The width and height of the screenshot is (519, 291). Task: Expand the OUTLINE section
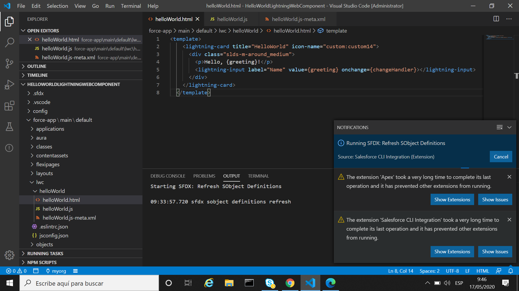click(37, 66)
